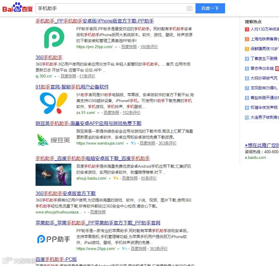Viewport: 279px width, 266px height.
Task: Click the 想在此推广您的 promotion link
Action: 262,145
